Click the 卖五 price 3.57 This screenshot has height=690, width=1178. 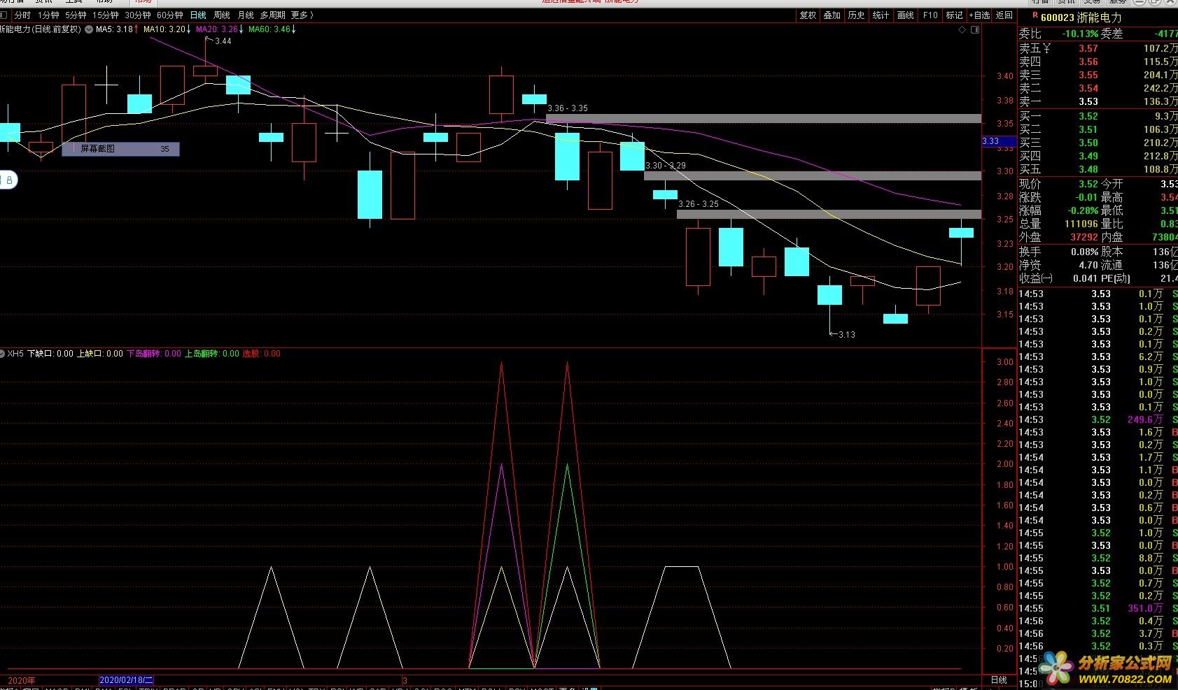coord(1088,48)
